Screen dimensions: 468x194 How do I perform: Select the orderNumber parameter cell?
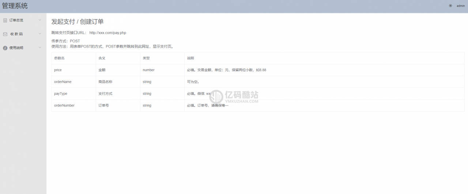click(73, 105)
